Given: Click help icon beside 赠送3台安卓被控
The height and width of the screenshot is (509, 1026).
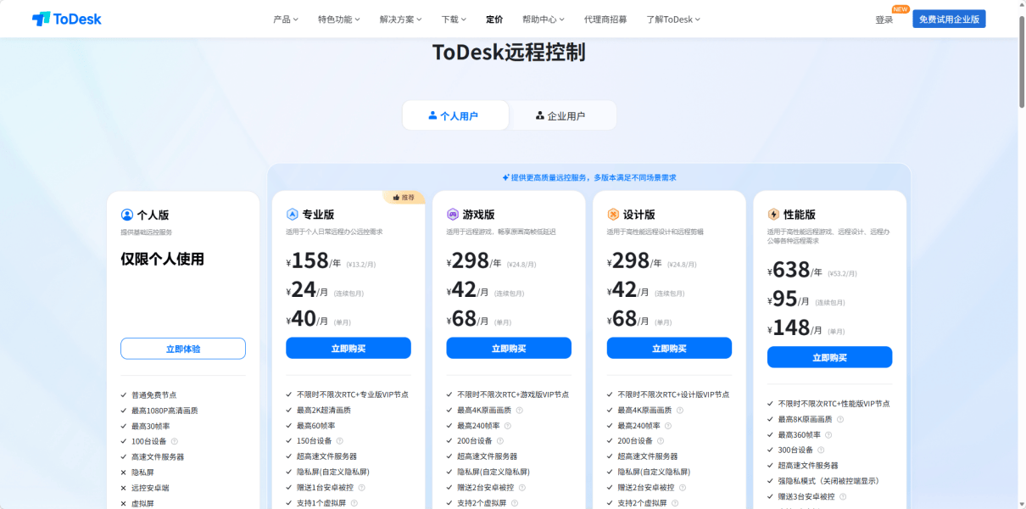Looking at the screenshot, I should pyautogui.click(x=842, y=496).
